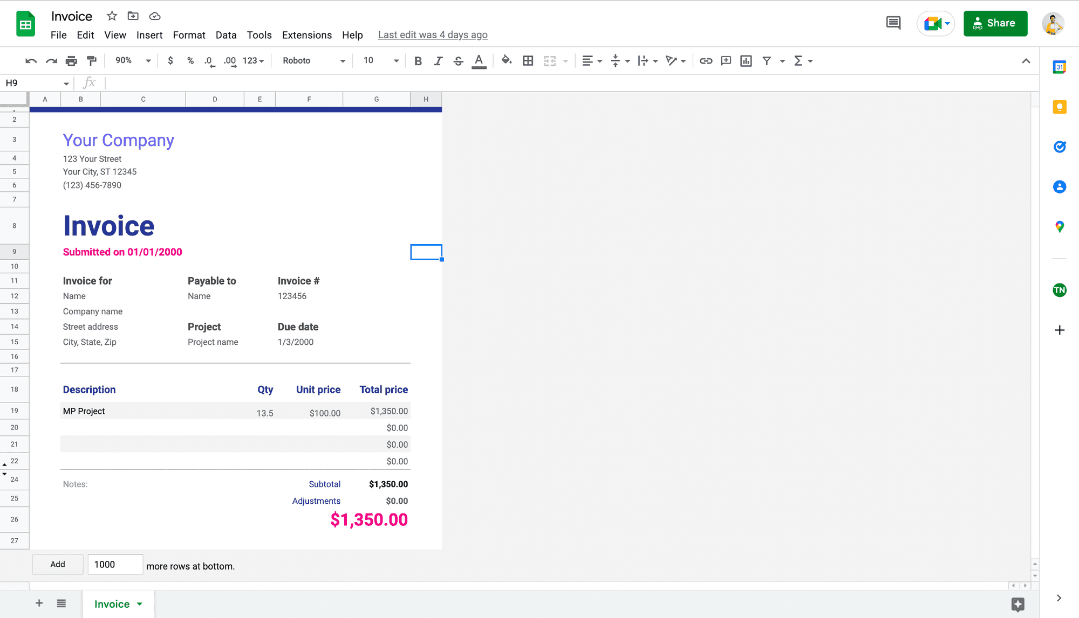Screen dimensions: 1079x618
Task: Toggle the currency format icon
Action: click(170, 61)
